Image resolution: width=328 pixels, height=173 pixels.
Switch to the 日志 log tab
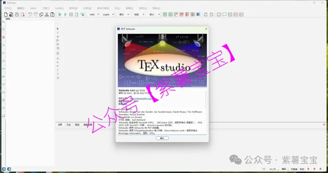coord(69,125)
